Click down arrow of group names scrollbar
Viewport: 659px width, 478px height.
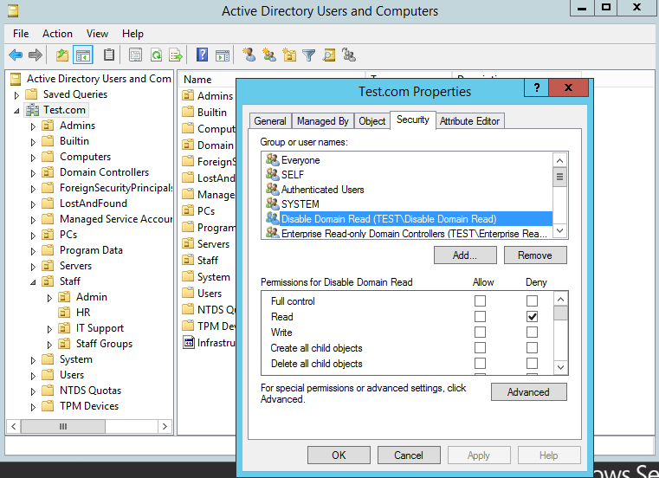(559, 231)
